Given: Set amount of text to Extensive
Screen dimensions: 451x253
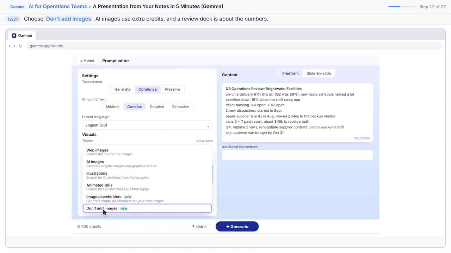Looking at the screenshot, I should pyautogui.click(x=180, y=107).
